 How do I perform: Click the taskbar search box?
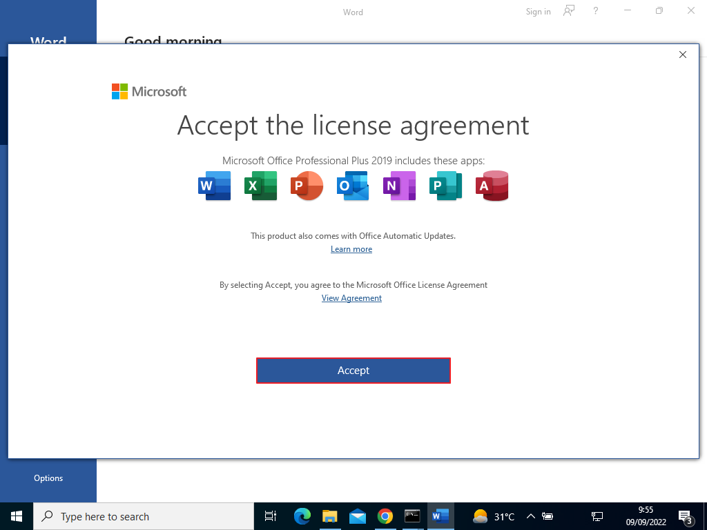click(x=144, y=516)
